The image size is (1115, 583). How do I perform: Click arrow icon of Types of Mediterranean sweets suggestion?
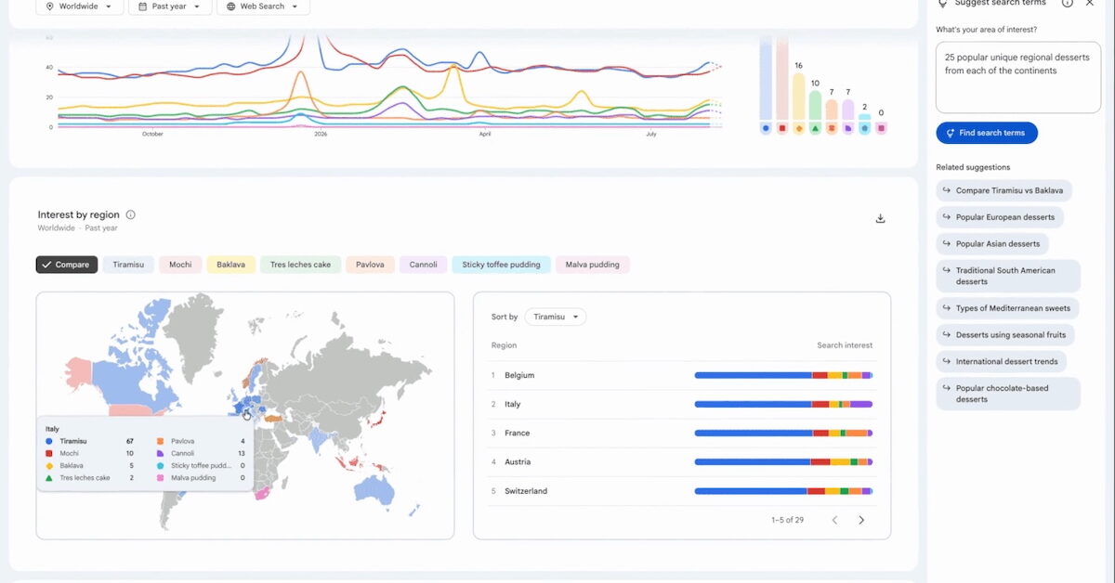pos(947,308)
